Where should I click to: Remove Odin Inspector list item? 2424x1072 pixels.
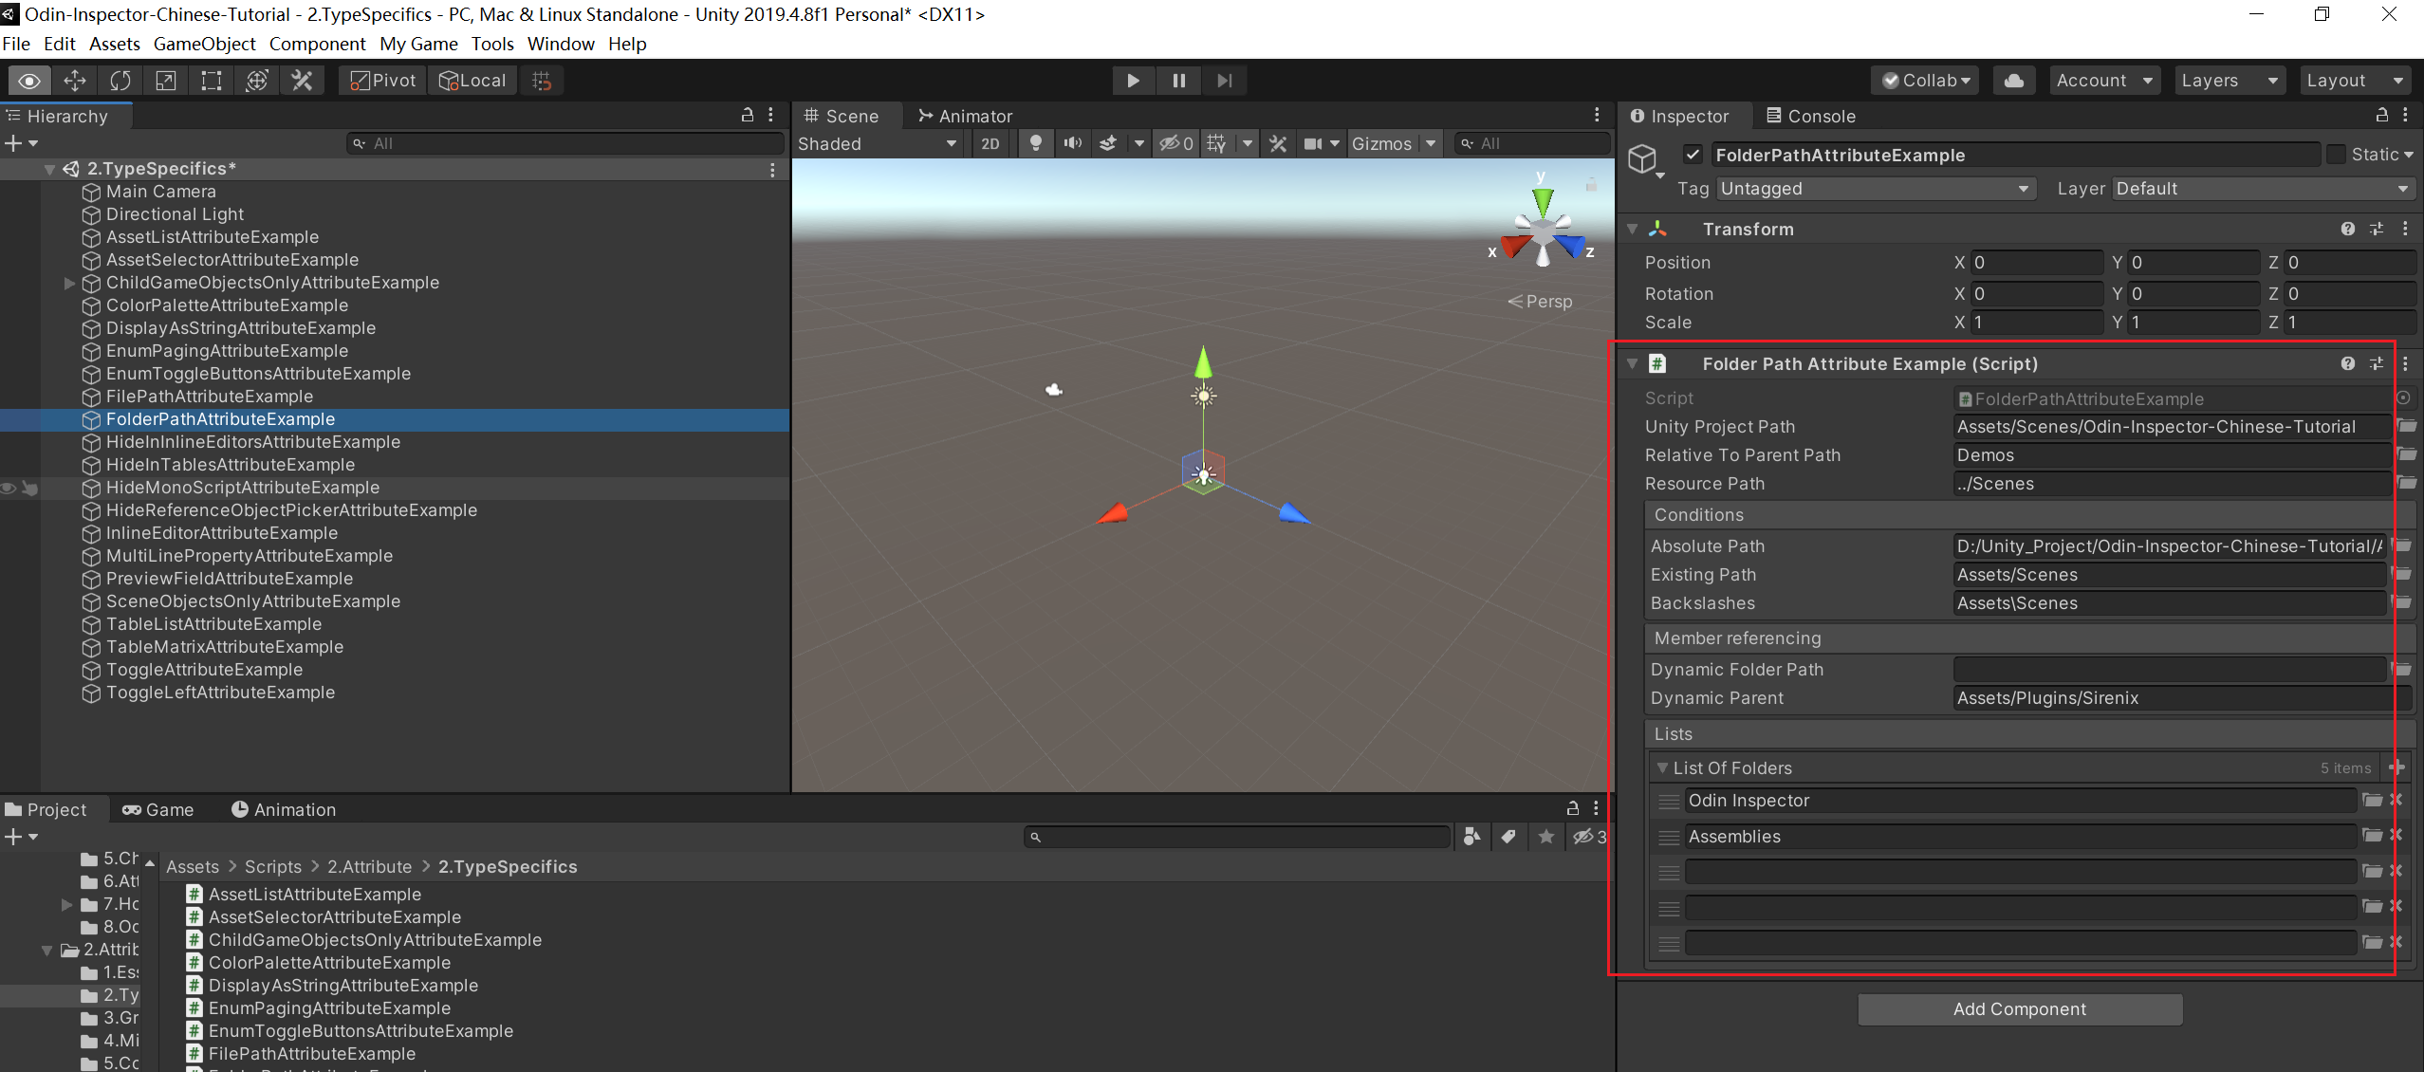tap(2396, 800)
